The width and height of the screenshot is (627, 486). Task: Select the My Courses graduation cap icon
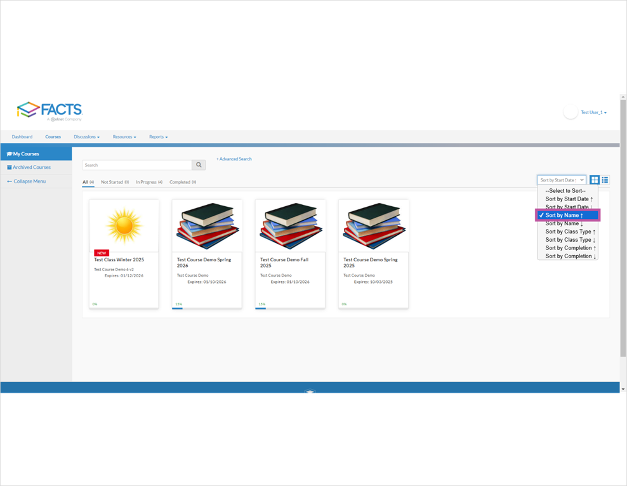9,154
